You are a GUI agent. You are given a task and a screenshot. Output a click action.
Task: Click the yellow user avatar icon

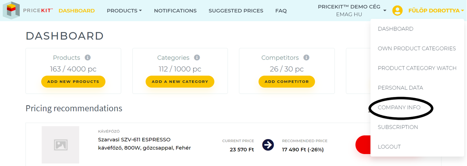397,11
